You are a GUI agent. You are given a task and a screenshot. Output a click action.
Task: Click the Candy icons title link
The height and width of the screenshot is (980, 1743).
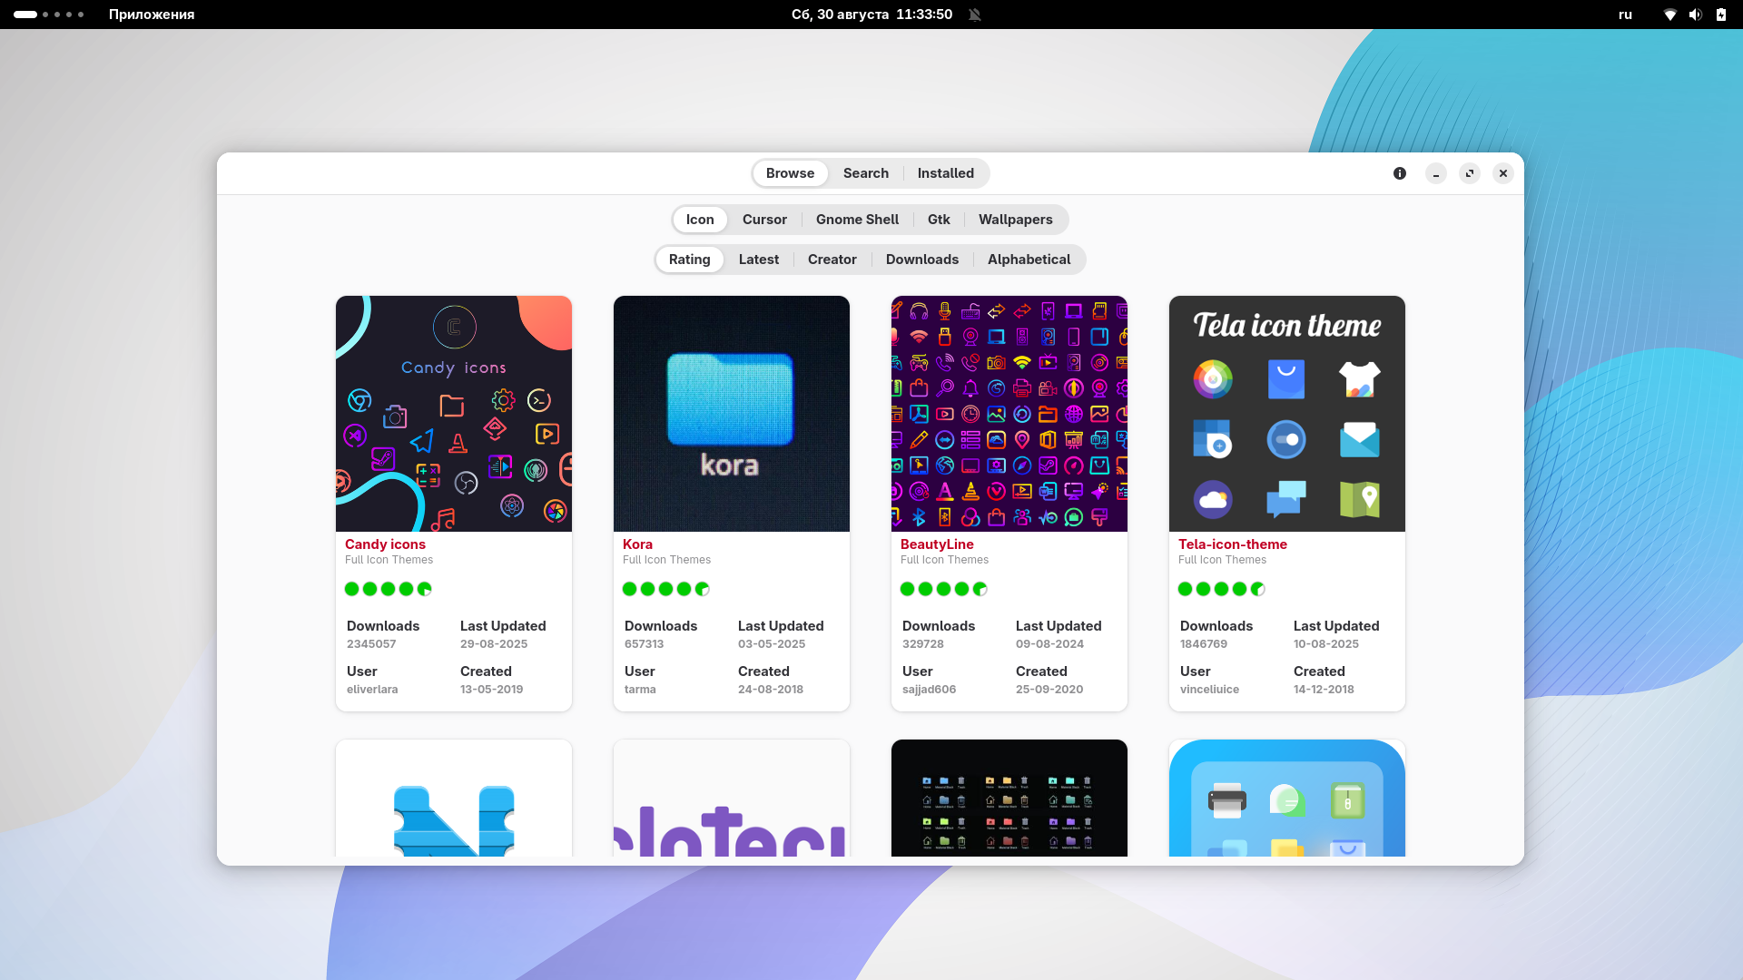coord(385,544)
